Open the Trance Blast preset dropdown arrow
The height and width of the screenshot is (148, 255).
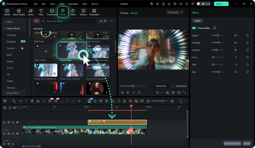219,28
